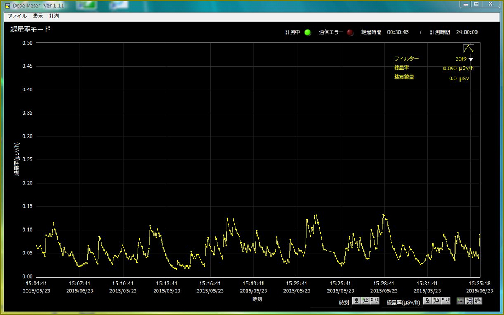Click the 積算線量 value readout
Viewport: 504px width, 315px height.
click(x=458, y=79)
